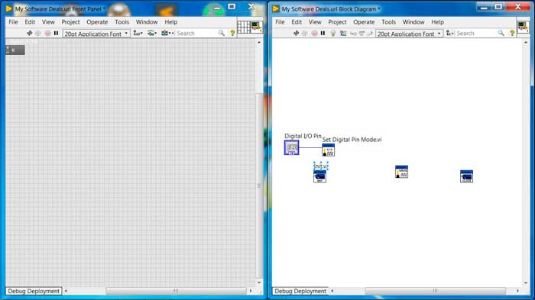Click Block Diagram vertical scroll down arrow
535x300 pixels.
tap(526, 283)
